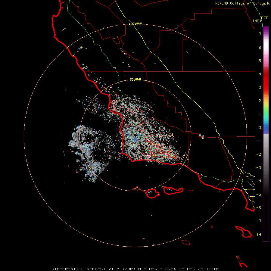Click legend value -5 on color scale
The height and width of the screenshot is (271, 271).
[259, 195]
